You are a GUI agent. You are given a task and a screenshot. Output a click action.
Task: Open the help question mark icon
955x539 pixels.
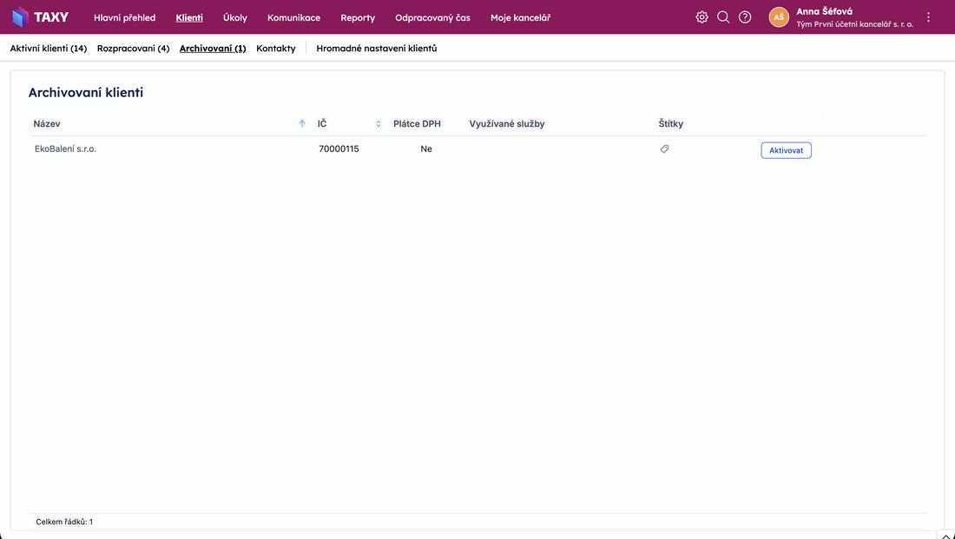coord(745,17)
